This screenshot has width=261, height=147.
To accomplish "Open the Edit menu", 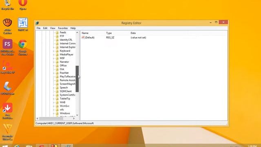I will tap(45, 28).
